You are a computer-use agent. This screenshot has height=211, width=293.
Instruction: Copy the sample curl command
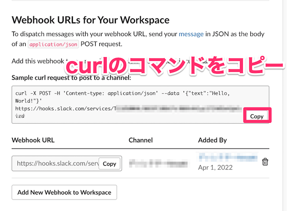click(257, 116)
